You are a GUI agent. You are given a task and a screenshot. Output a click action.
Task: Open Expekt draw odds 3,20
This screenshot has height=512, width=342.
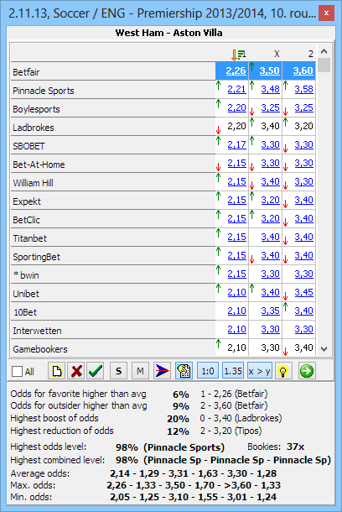point(270,200)
